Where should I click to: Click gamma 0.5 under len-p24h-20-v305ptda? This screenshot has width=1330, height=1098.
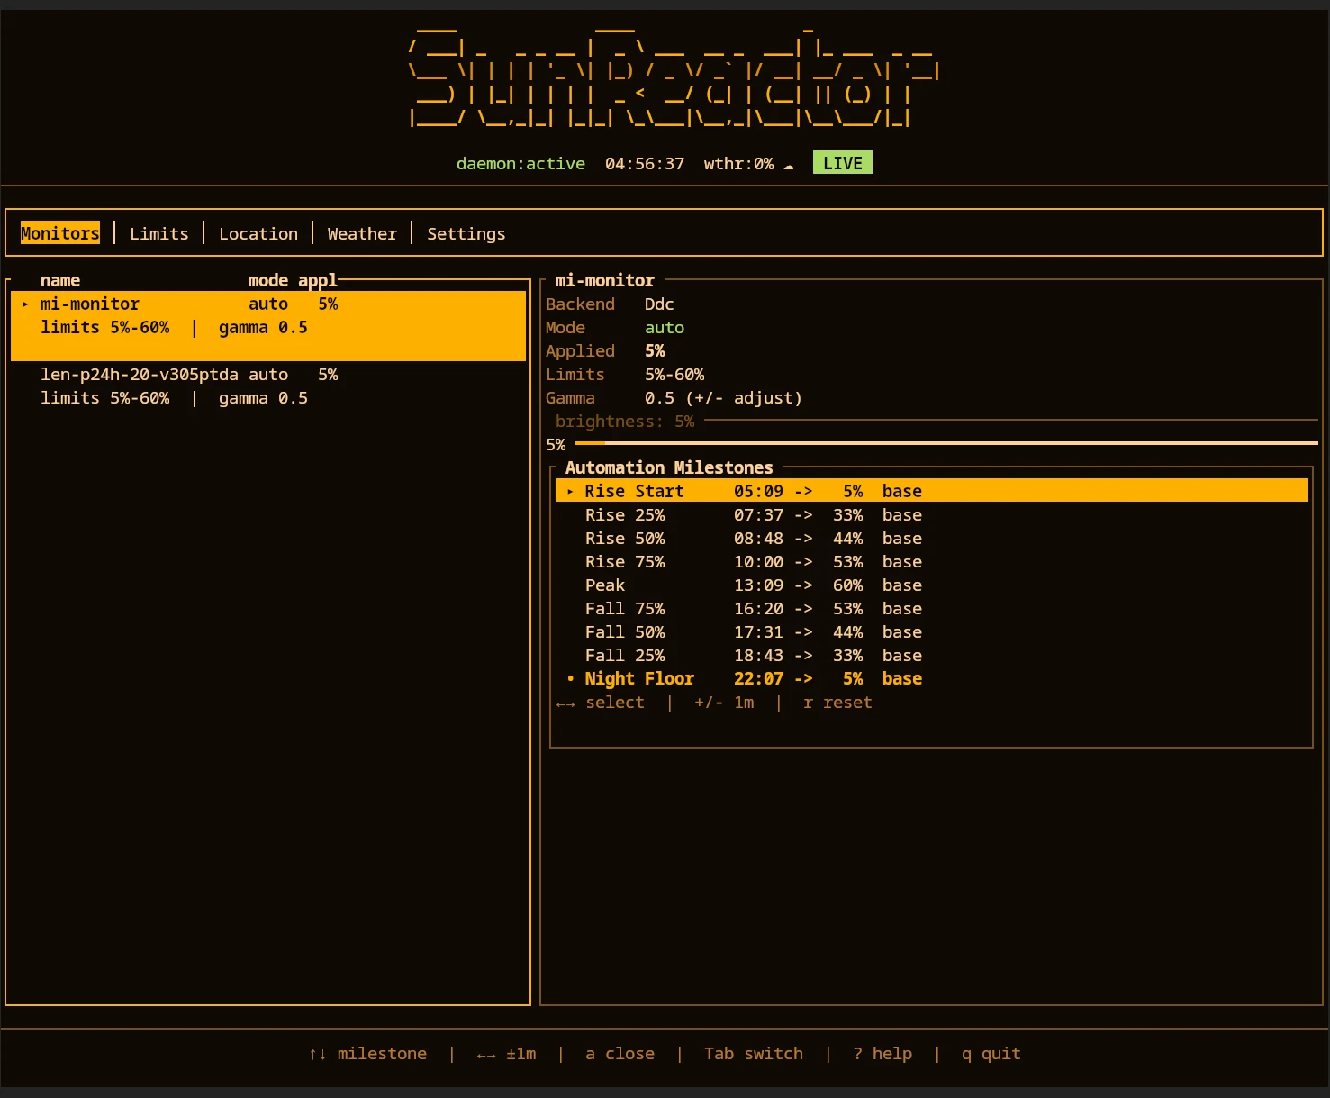click(x=263, y=397)
